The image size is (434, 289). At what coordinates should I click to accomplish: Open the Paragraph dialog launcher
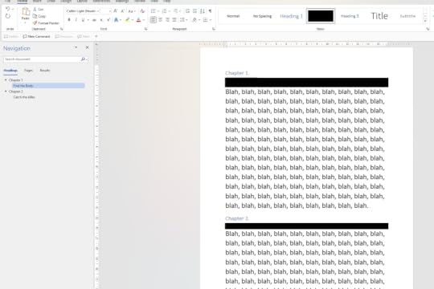tap(214, 29)
